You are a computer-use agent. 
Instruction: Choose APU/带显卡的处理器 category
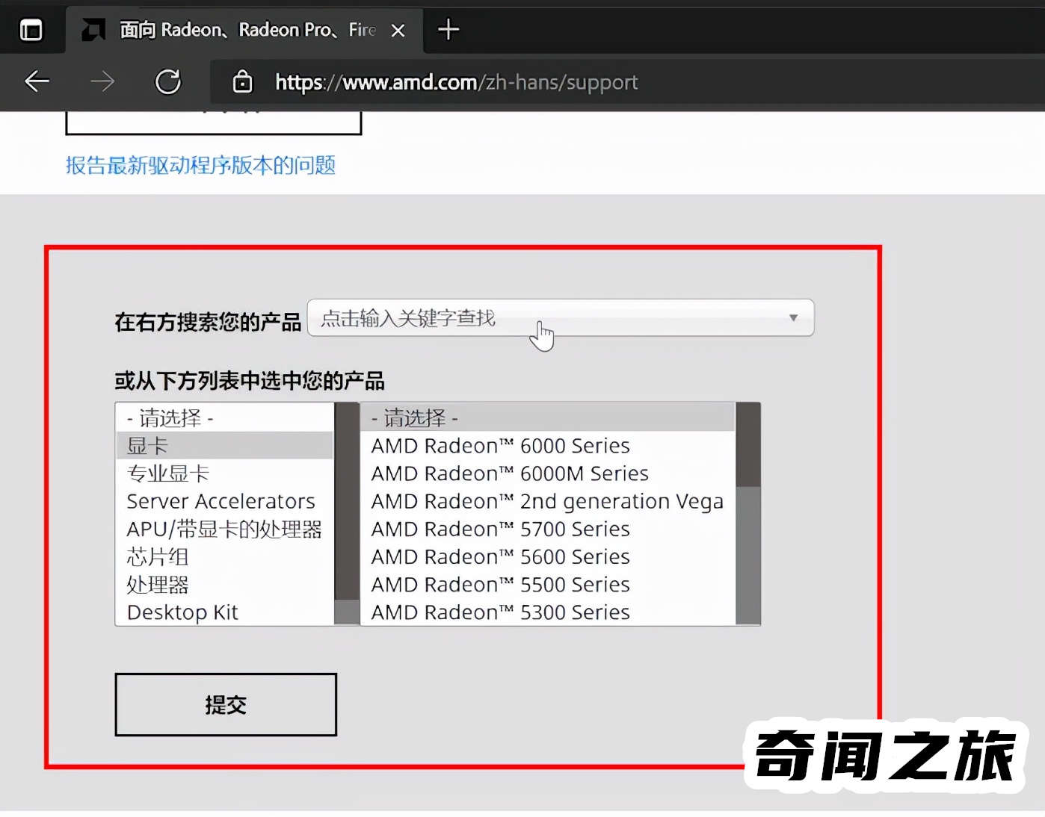click(224, 529)
